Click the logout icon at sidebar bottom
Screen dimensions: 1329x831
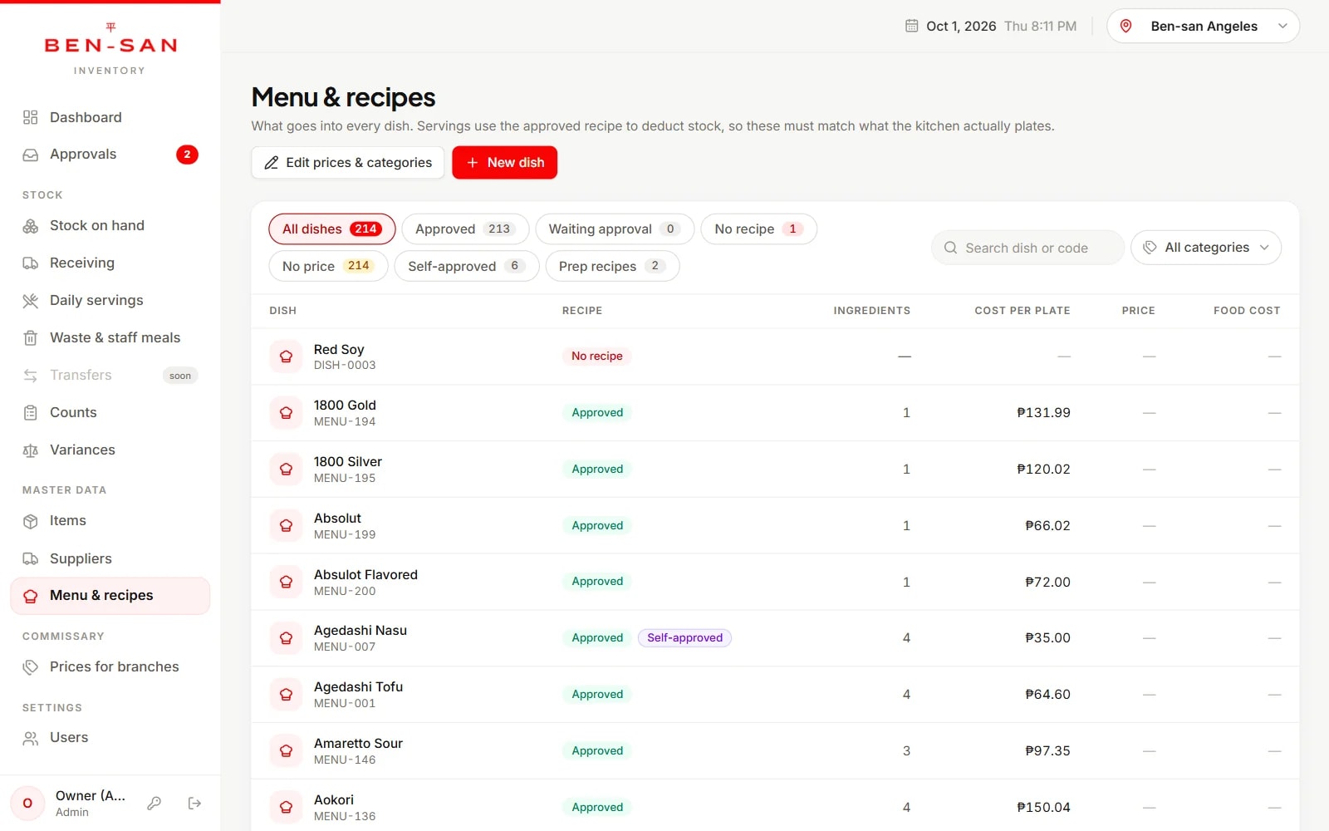194,803
